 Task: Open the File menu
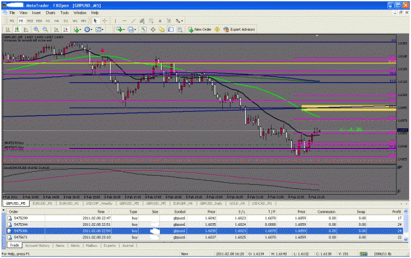click(x=12, y=13)
